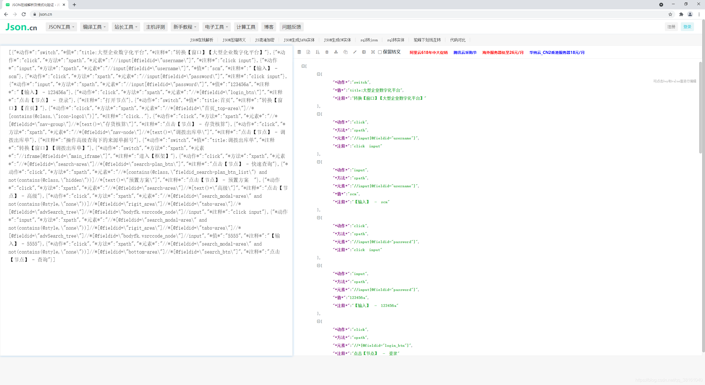Collapse the first switch object node

point(318,74)
